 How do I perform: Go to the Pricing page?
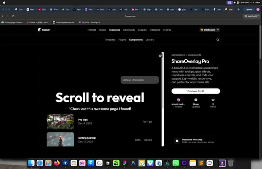click(167, 30)
